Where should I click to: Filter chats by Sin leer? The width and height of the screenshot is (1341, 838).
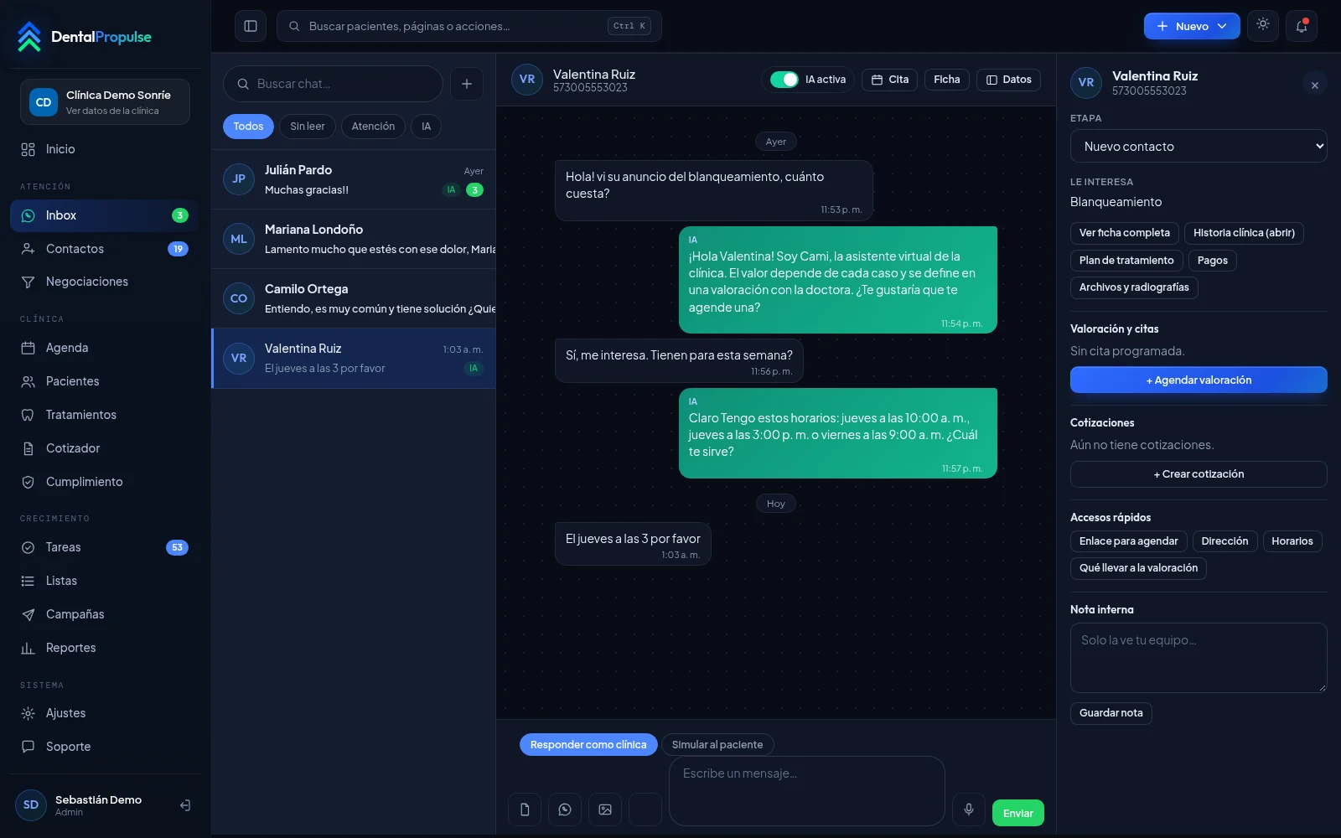[x=308, y=127]
